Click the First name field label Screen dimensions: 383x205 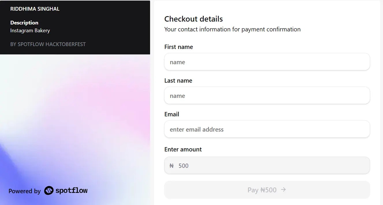(178, 47)
